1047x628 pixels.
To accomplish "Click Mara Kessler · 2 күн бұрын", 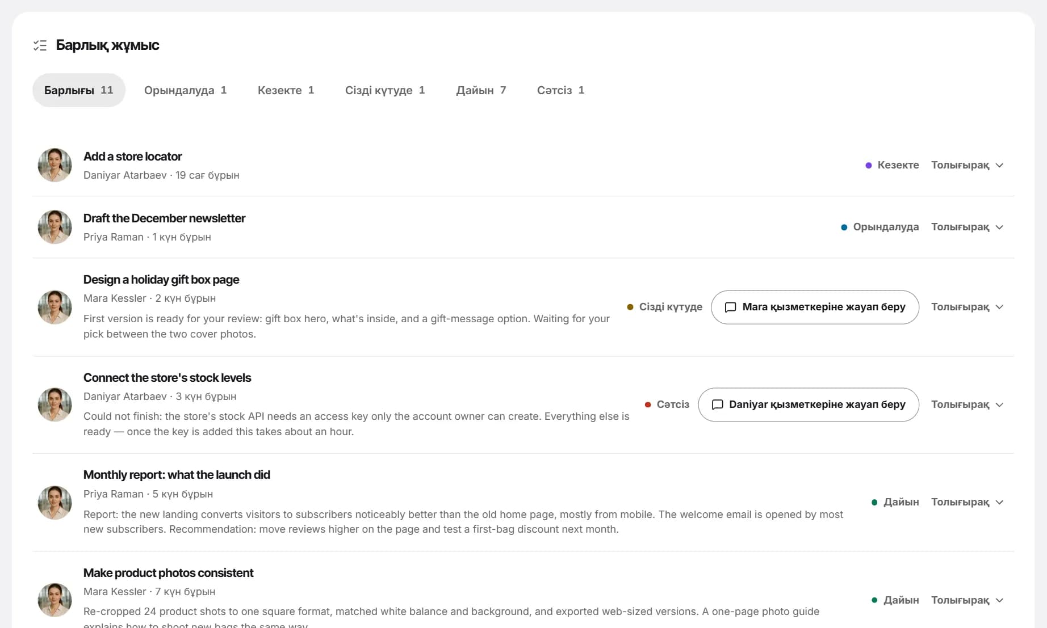I will [x=149, y=298].
